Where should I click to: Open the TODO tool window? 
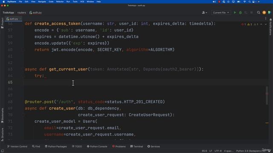click(x=77, y=146)
